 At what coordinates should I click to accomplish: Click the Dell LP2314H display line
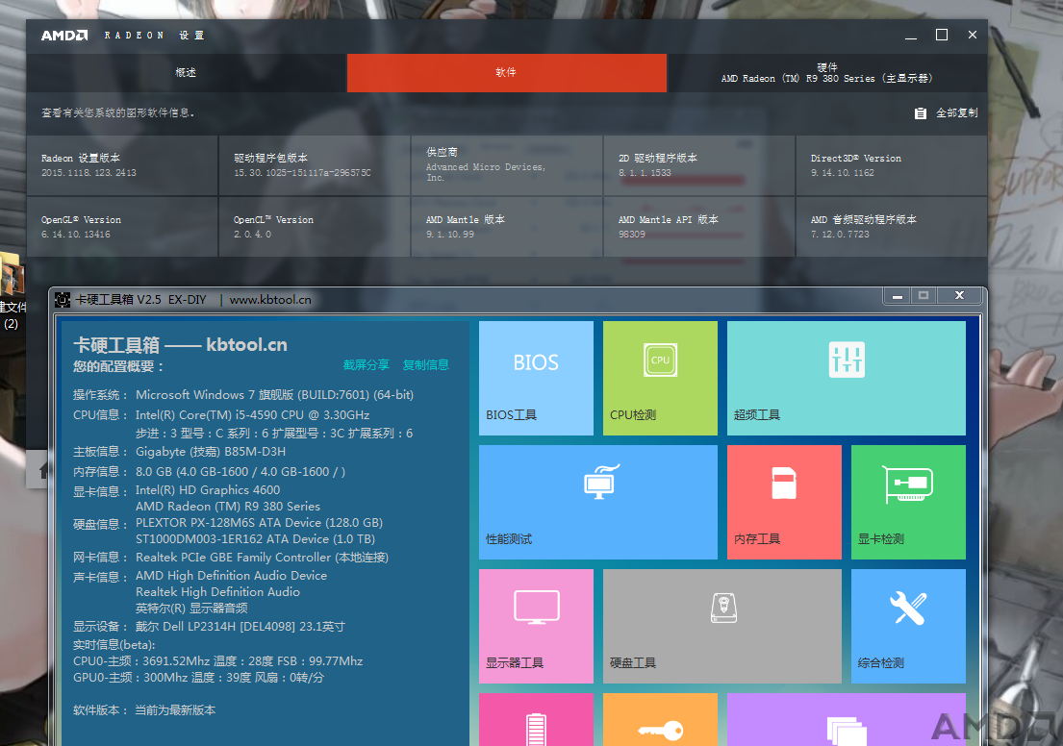coord(240,626)
